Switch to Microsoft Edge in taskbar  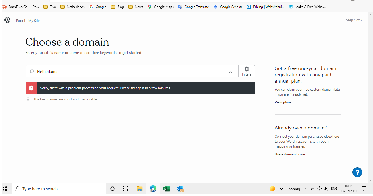[153, 189]
